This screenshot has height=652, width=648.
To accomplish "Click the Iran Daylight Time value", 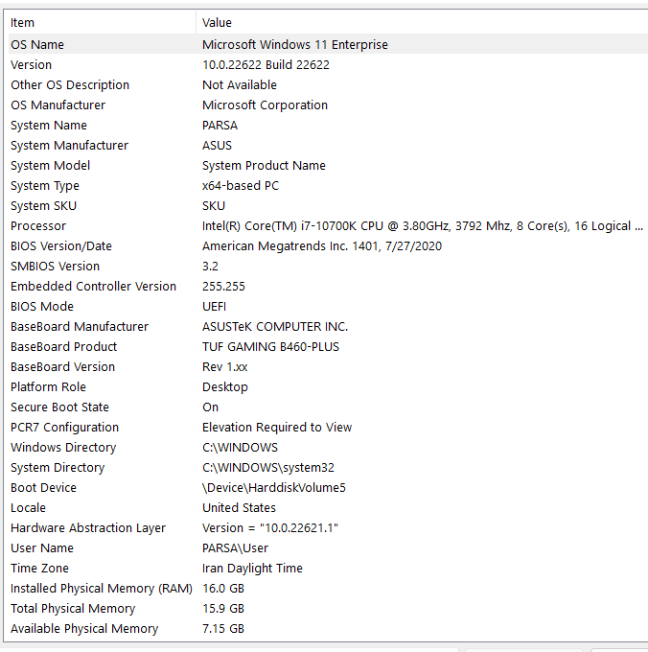I will pos(252,569).
